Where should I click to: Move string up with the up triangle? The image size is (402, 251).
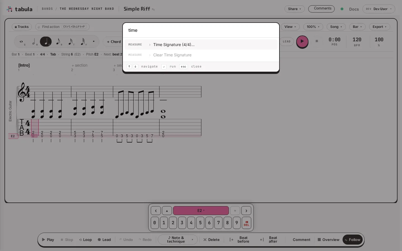(x=167, y=211)
